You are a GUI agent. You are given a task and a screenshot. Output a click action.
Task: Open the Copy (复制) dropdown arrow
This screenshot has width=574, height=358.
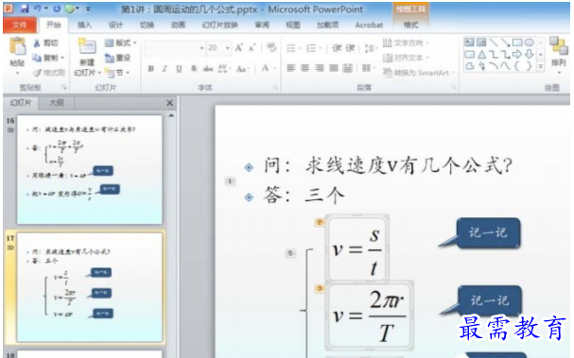(62, 58)
